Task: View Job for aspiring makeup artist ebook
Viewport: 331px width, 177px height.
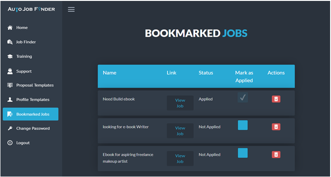Action: coord(180,159)
